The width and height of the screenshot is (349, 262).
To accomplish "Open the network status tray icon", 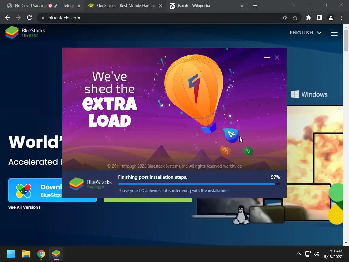I will point(308,254).
